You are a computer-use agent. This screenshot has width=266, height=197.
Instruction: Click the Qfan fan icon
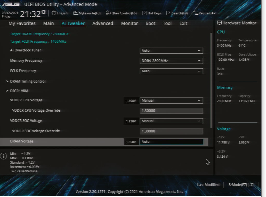point(108,13)
